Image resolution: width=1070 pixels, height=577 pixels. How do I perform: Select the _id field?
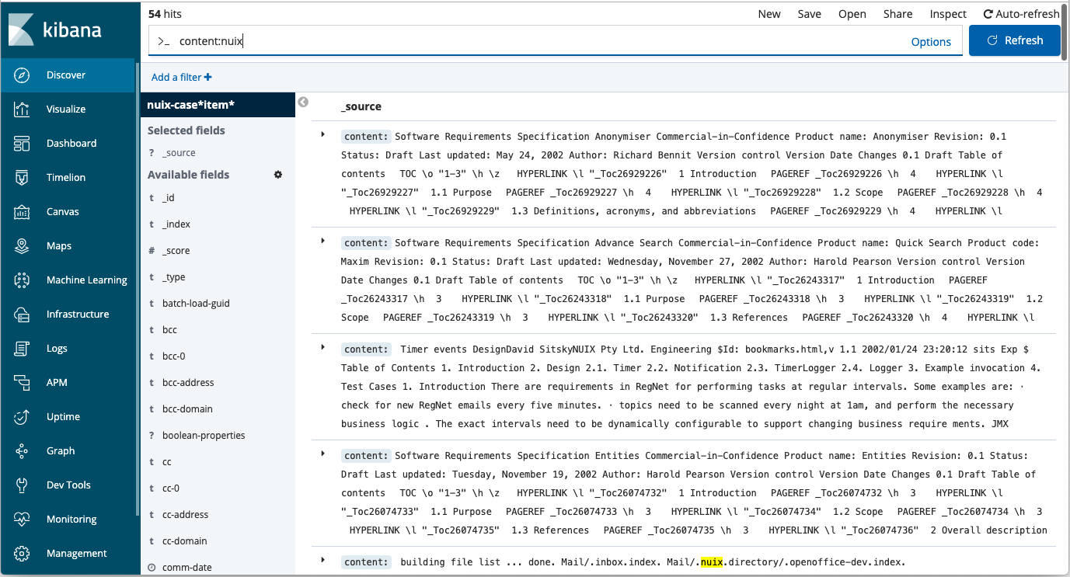pos(169,198)
